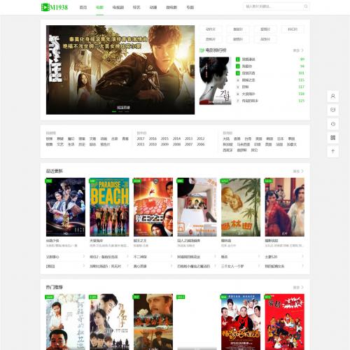Viewport: 350px width, 350px height.
Task: Click the 土豪520 title link
Action: (271, 257)
